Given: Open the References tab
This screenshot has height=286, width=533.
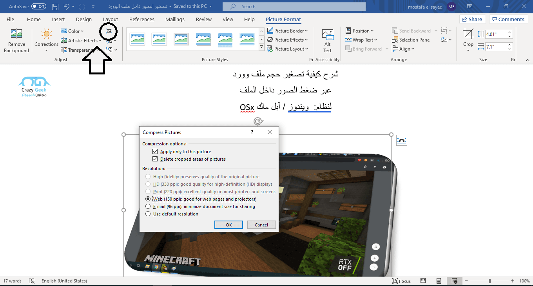Looking at the screenshot, I should [x=141, y=20].
